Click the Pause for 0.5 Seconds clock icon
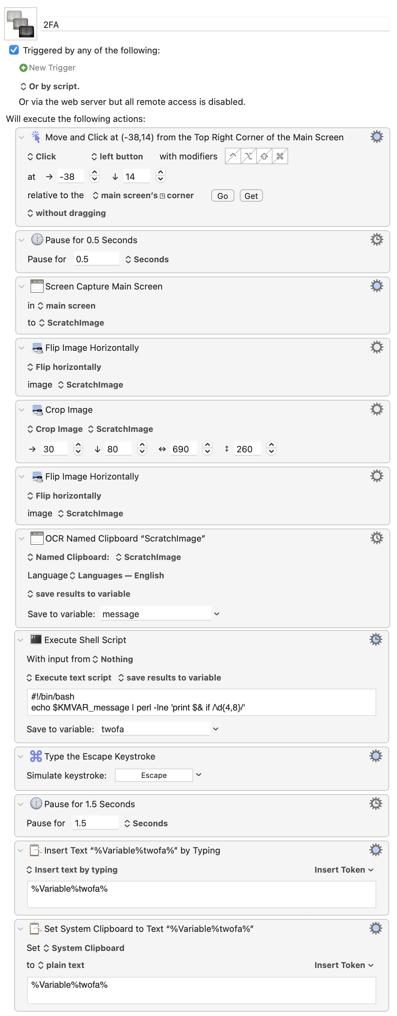The width and height of the screenshot is (397, 1016). [x=37, y=239]
